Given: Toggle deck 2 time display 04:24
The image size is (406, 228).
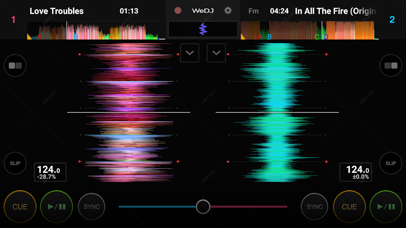Looking at the screenshot, I should pos(279,11).
